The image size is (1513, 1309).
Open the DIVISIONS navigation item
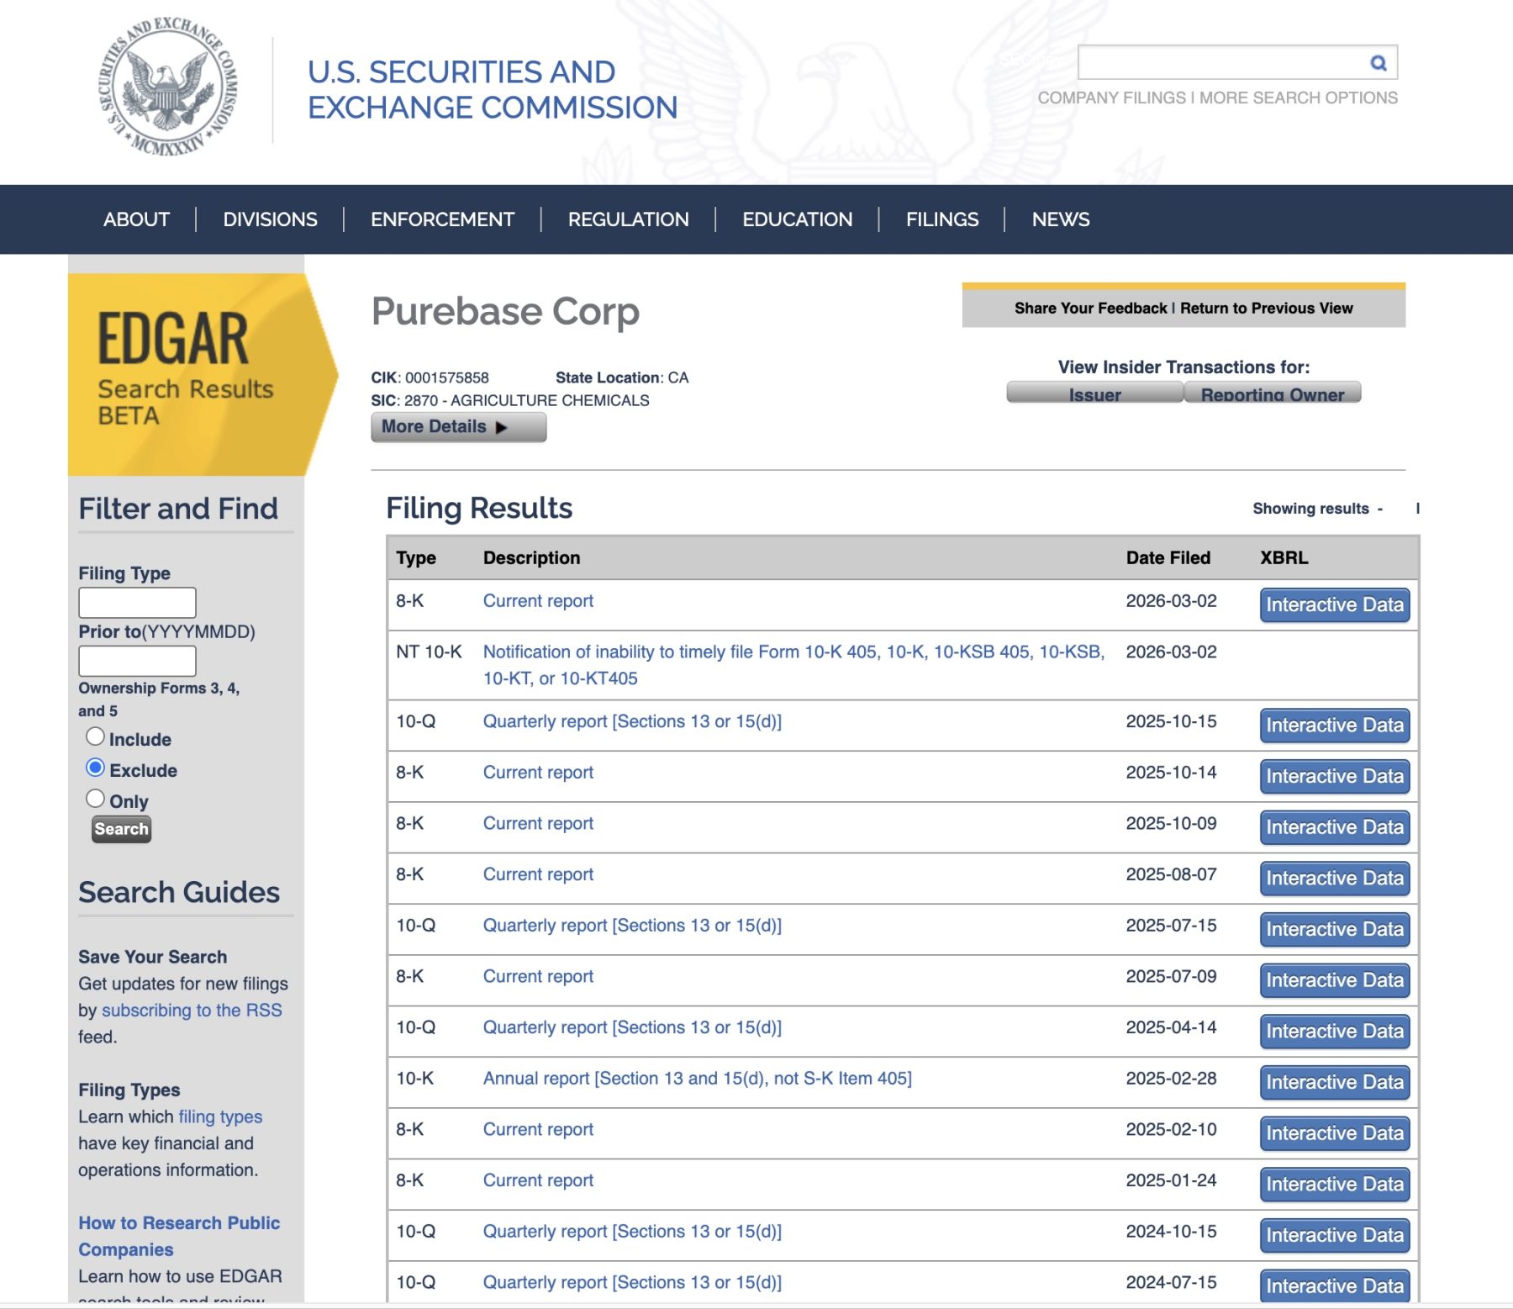coord(270,219)
